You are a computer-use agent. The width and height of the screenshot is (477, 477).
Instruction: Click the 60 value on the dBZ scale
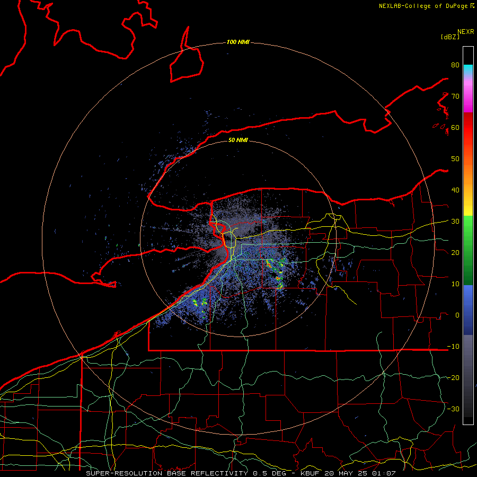tap(455, 127)
